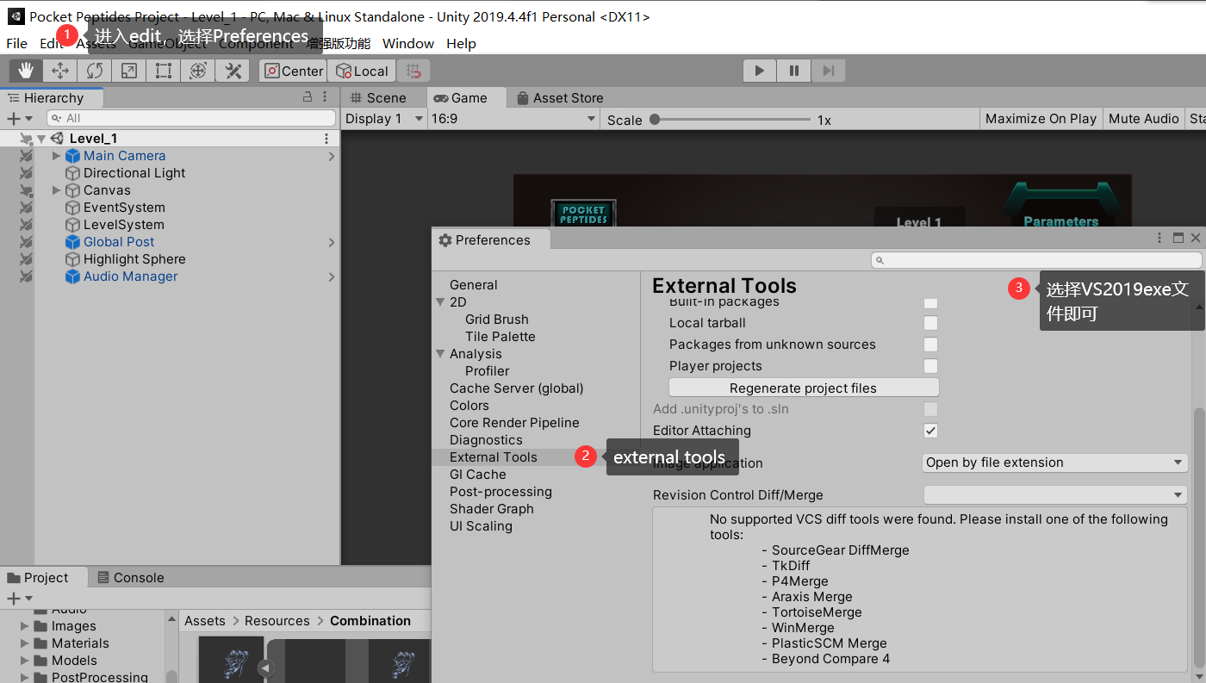1206x683 pixels.
Task: Collapse the 2D preferences group
Action: (440, 302)
